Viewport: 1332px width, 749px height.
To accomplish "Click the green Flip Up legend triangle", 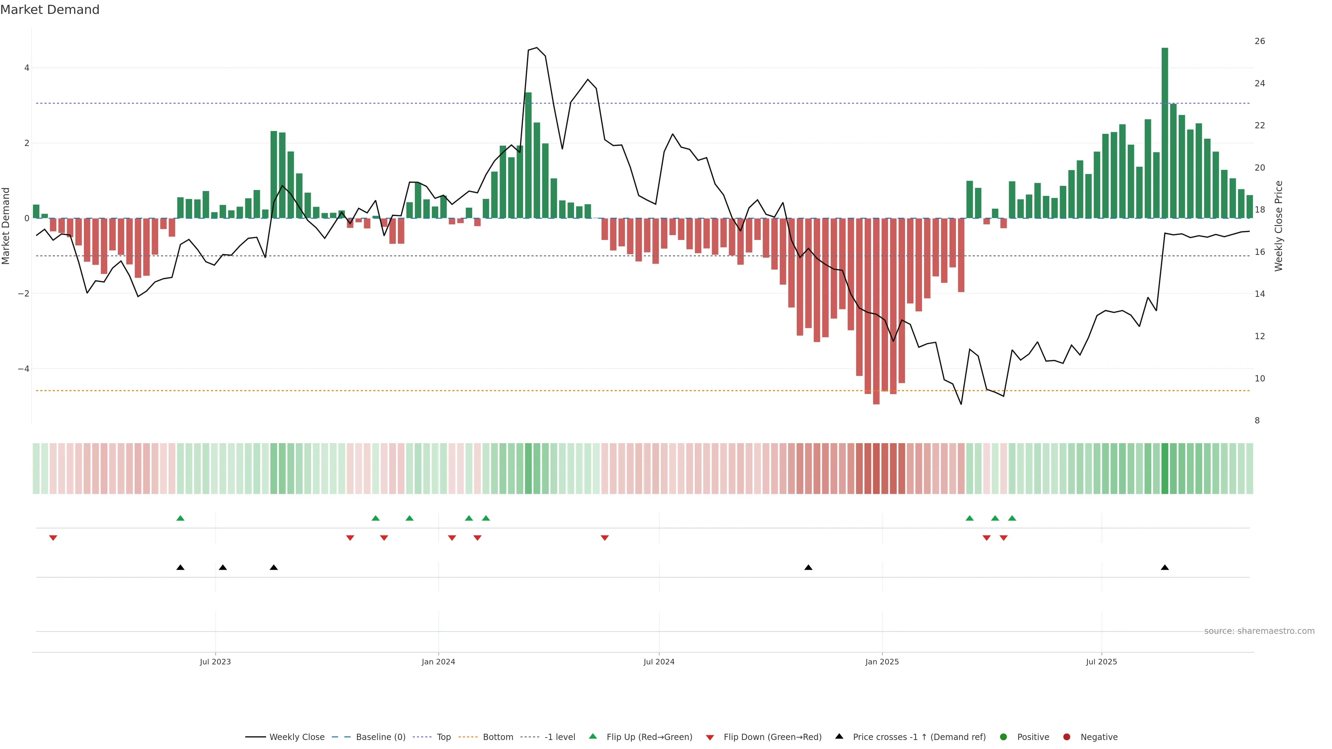I will [593, 737].
